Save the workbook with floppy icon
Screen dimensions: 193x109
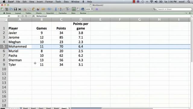pos(15,9)
